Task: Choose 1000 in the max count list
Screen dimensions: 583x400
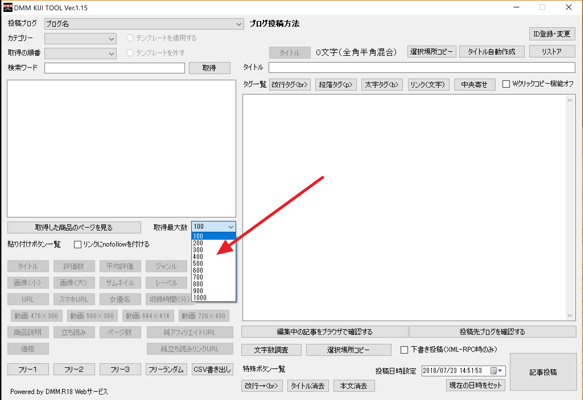Action: [x=214, y=298]
